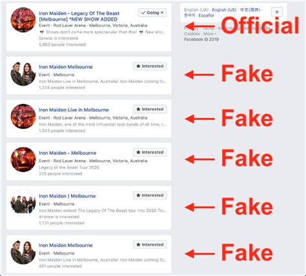The height and width of the screenshot is (276, 306).
Task: Toggle Interested on Iron Maiden | Melbourne event
Action: pos(150,195)
